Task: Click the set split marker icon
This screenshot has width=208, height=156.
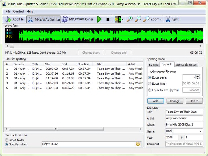Action: click(x=118, y=19)
